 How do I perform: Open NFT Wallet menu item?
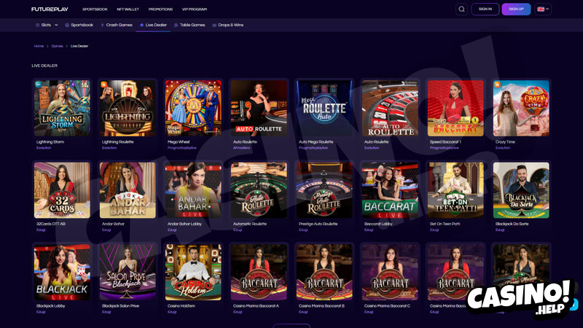click(x=128, y=9)
